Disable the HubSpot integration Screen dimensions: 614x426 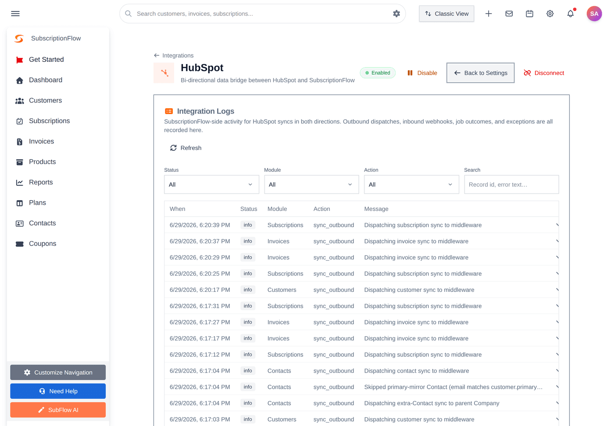click(x=422, y=73)
